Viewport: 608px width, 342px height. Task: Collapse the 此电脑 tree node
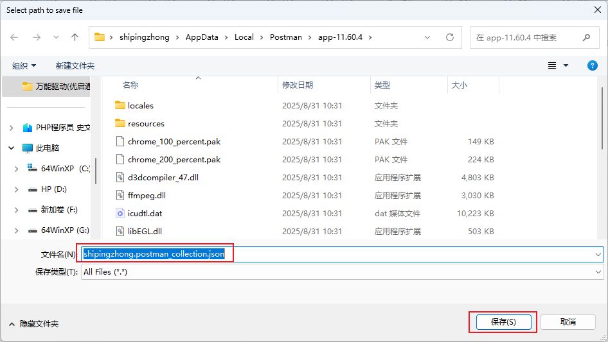(x=12, y=148)
